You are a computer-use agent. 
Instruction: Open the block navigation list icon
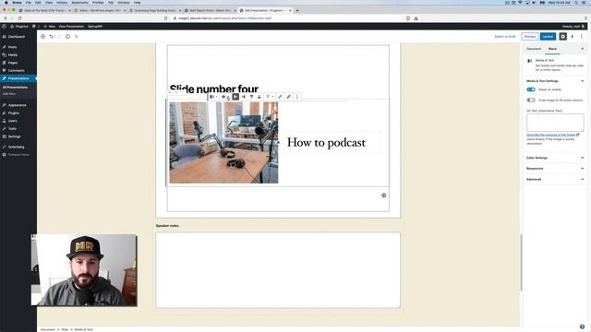[76, 37]
